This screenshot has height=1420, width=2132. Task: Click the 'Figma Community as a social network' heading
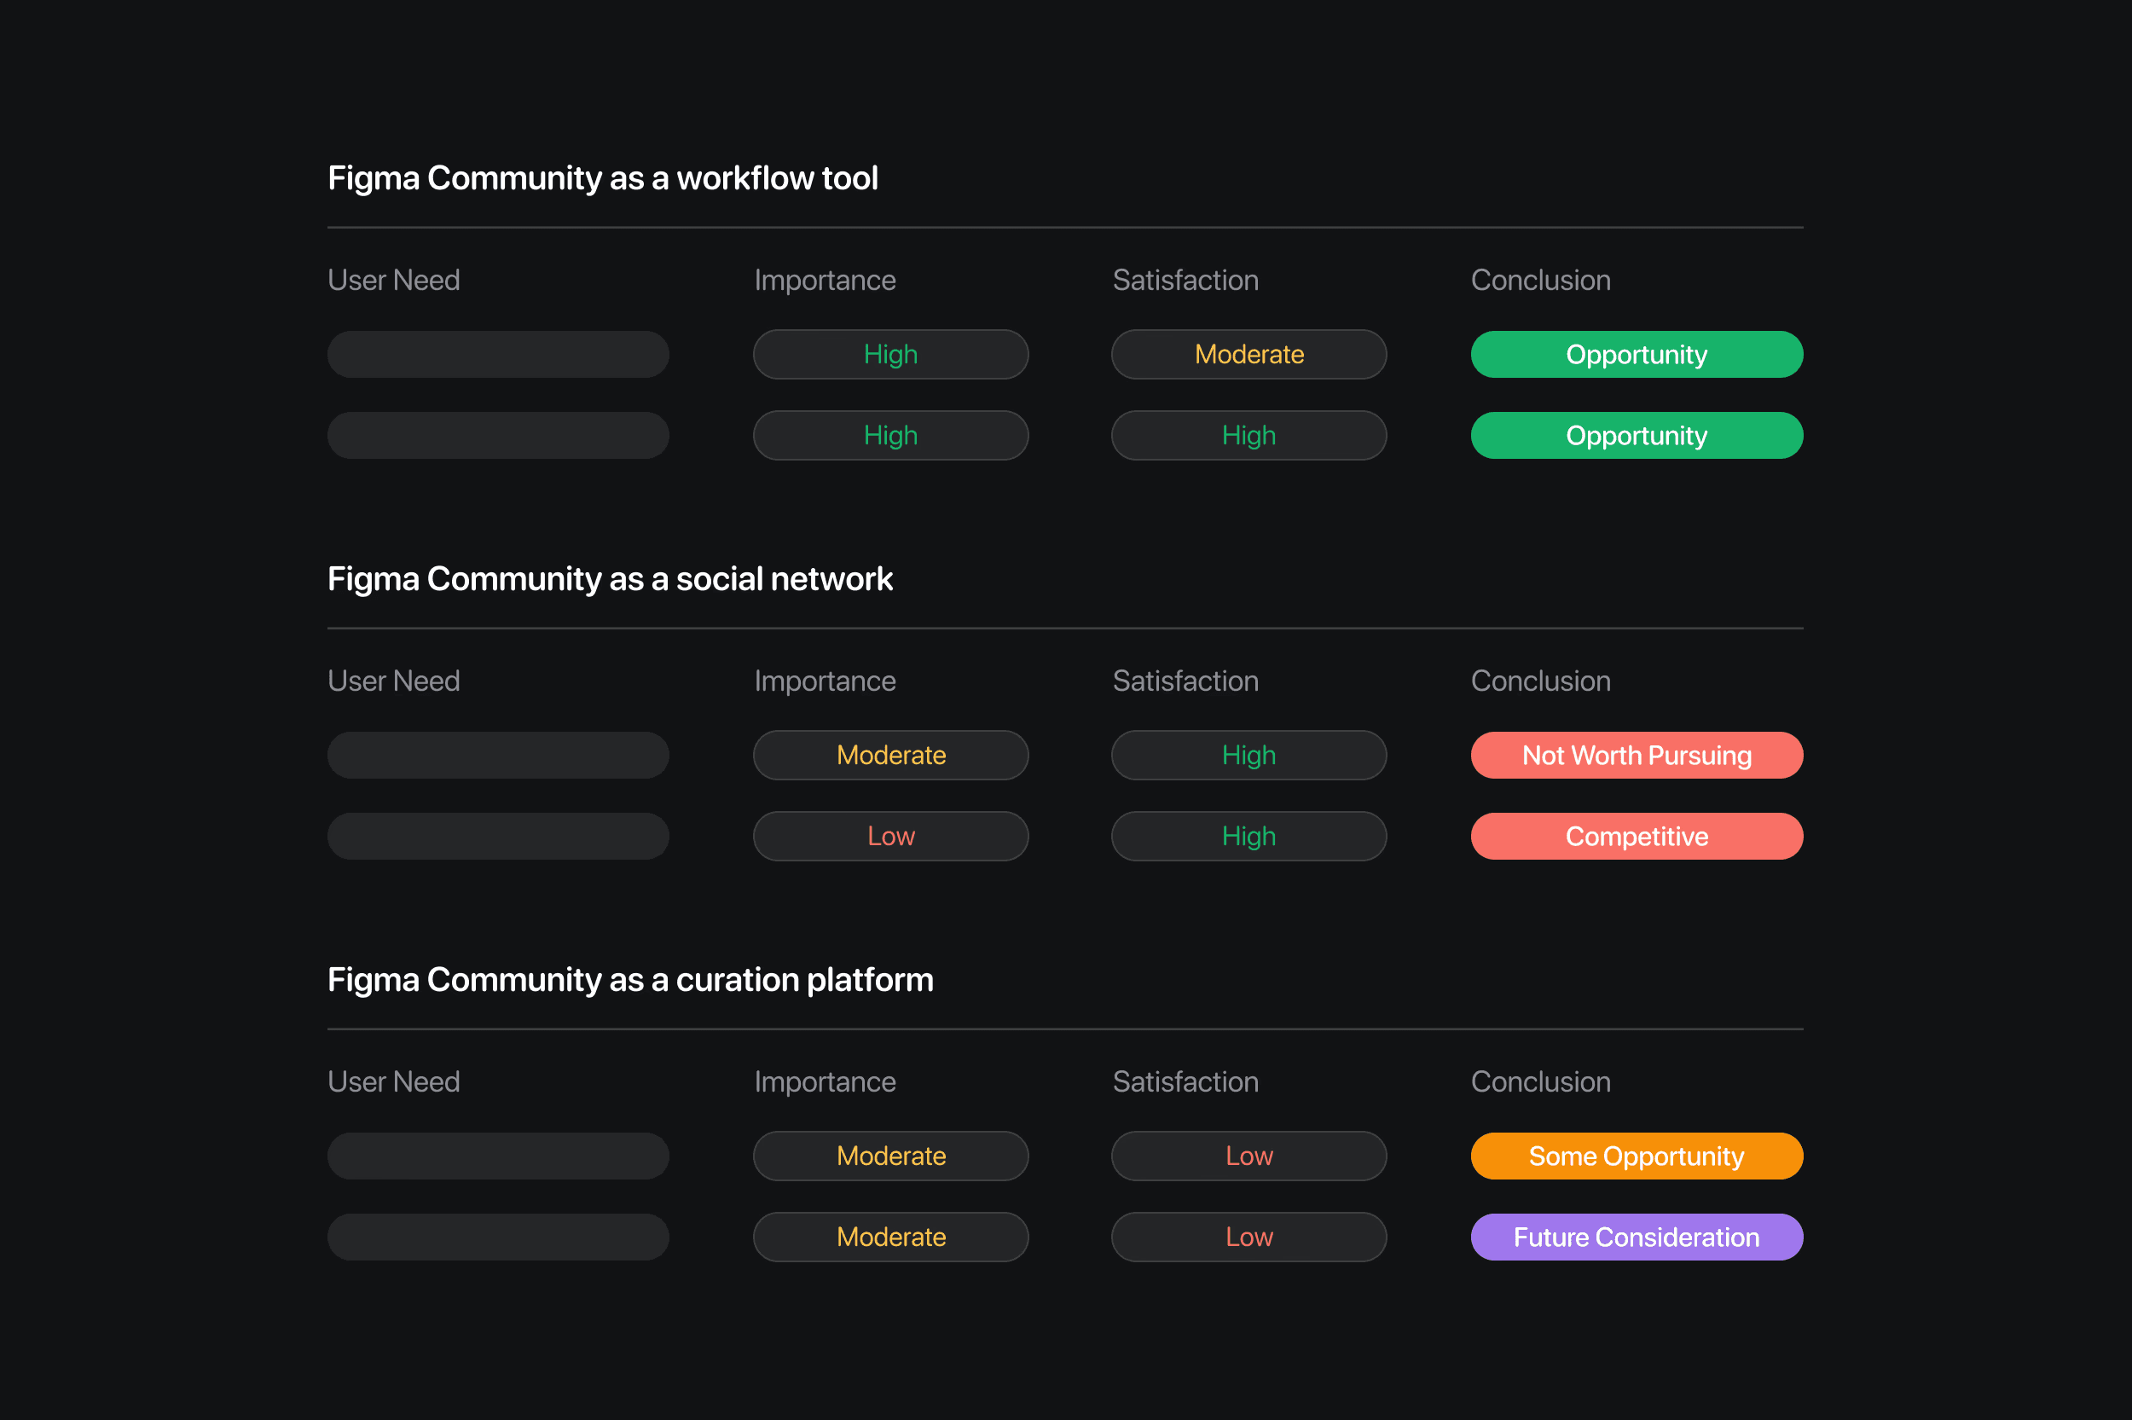coord(609,579)
